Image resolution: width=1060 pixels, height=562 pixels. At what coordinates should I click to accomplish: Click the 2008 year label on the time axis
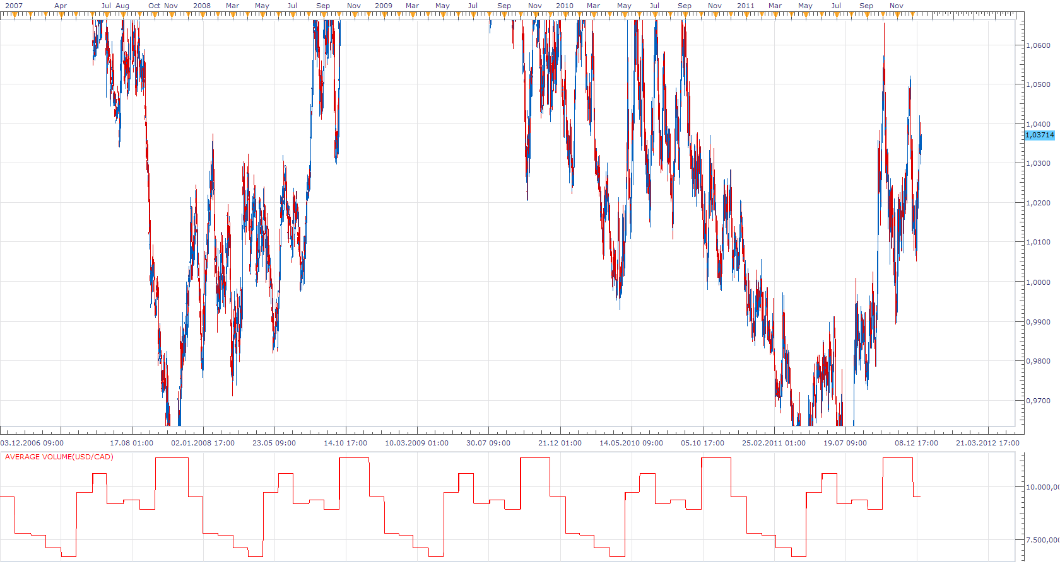[x=202, y=6]
